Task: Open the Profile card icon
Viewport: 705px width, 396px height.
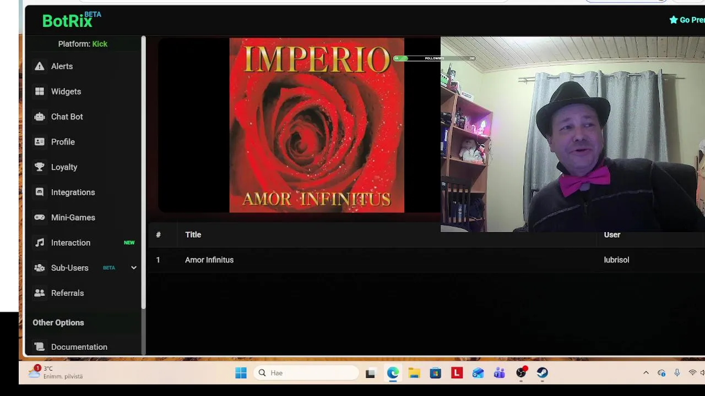Action: click(39, 142)
